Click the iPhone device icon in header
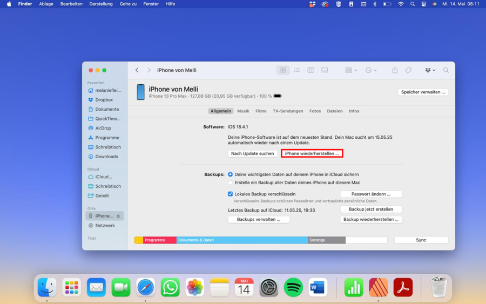 pos(141,92)
